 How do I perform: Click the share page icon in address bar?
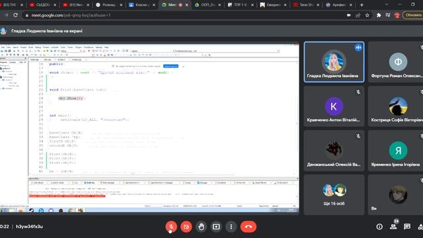tap(358, 15)
